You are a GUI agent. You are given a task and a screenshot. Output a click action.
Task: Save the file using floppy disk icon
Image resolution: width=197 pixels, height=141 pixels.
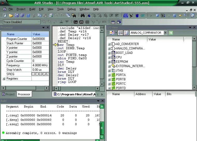[17, 16]
